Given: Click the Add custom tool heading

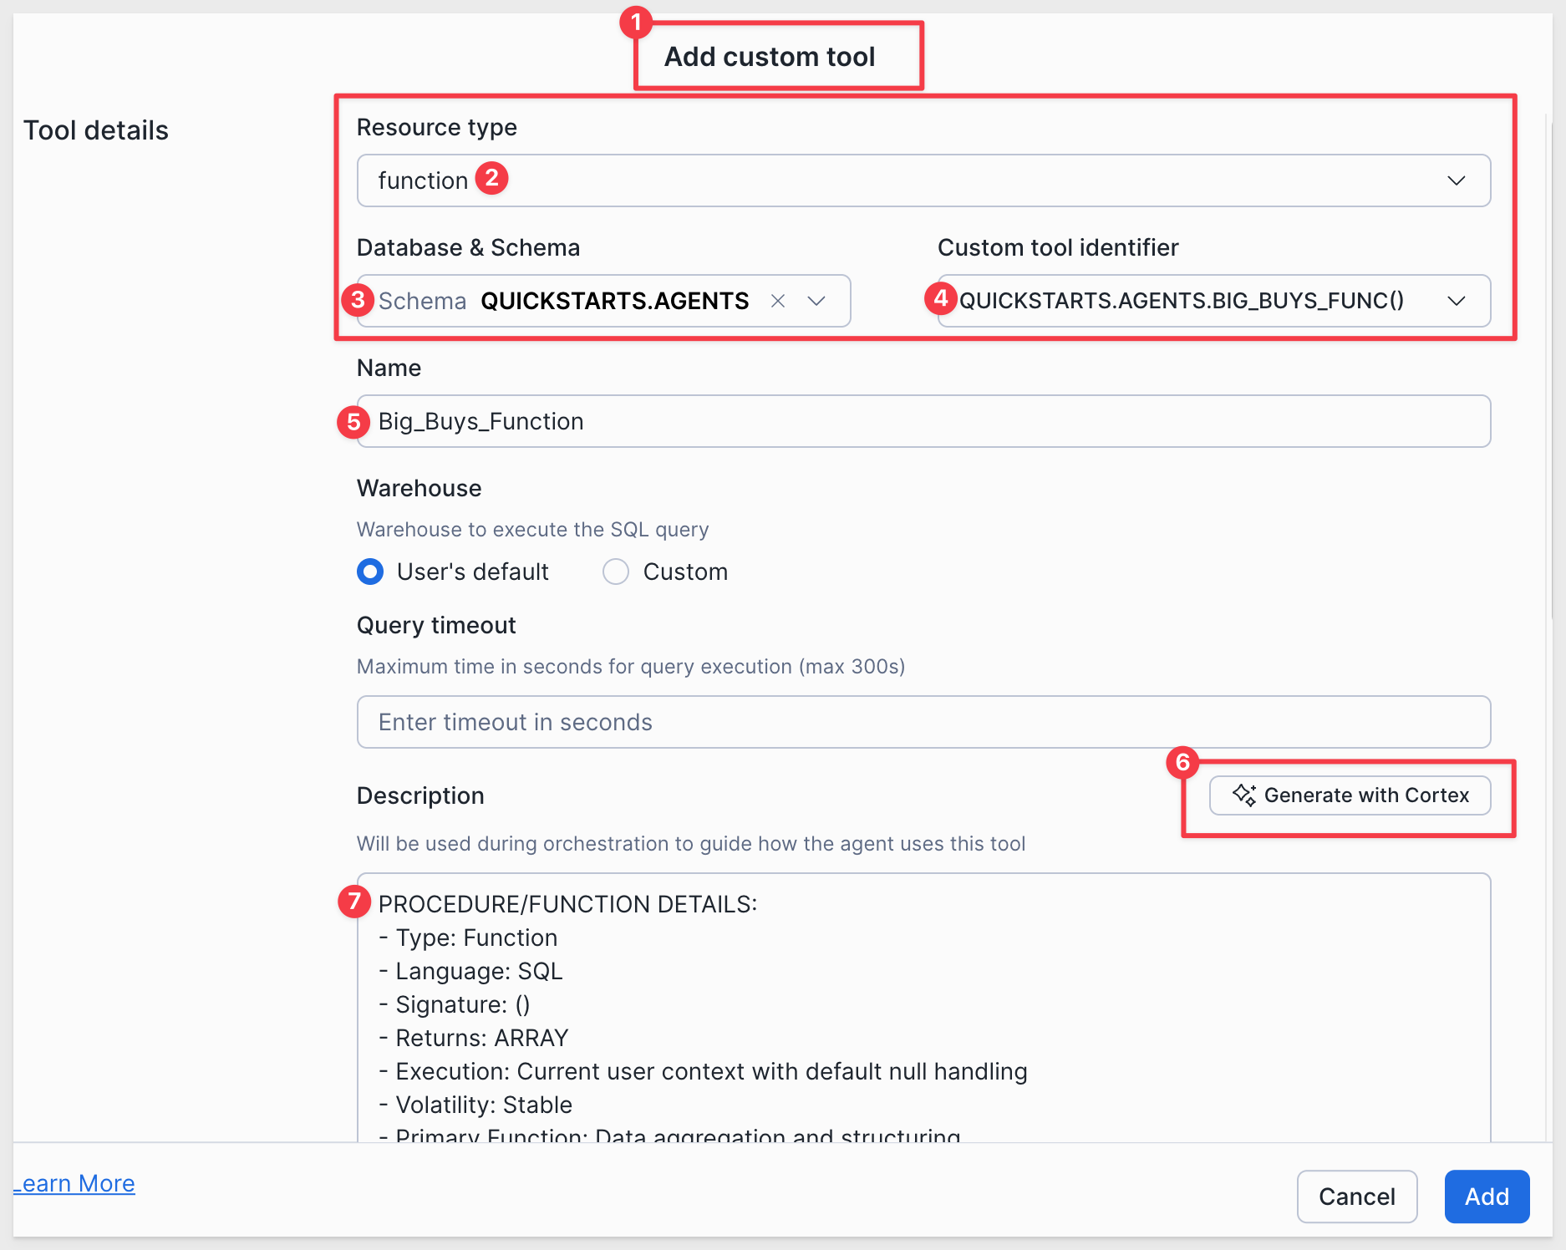Looking at the screenshot, I should coord(769,57).
